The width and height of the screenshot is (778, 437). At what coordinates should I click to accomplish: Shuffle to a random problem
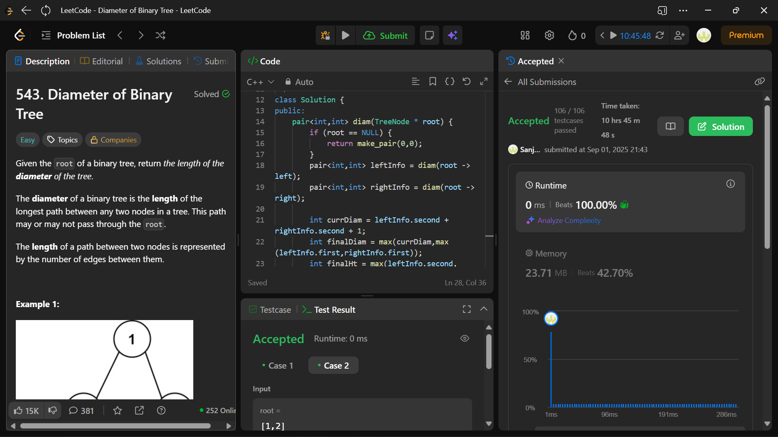click(160, 36)
